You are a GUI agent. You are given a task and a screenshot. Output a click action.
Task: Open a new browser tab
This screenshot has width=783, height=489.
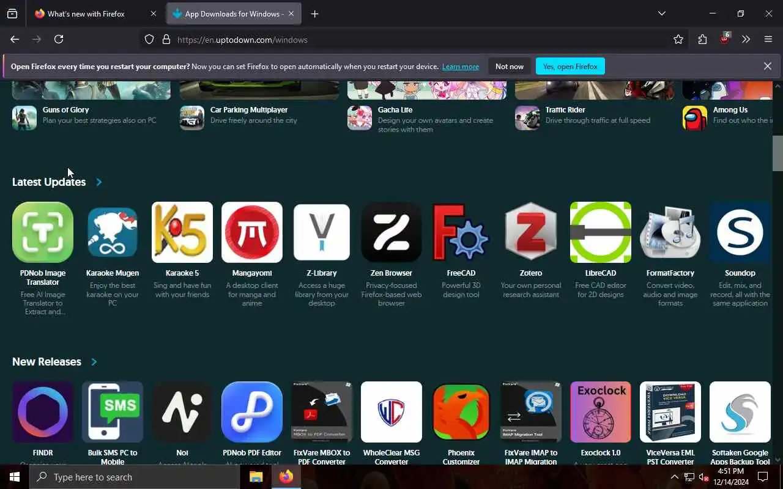click(314, 13)
